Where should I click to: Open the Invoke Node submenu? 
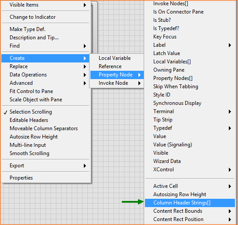[117, 83]
